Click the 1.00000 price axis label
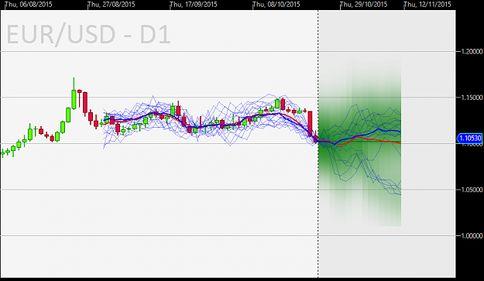The height and width of the screenshot is (281, 484). pyautogui.click(x=472, y=235)
